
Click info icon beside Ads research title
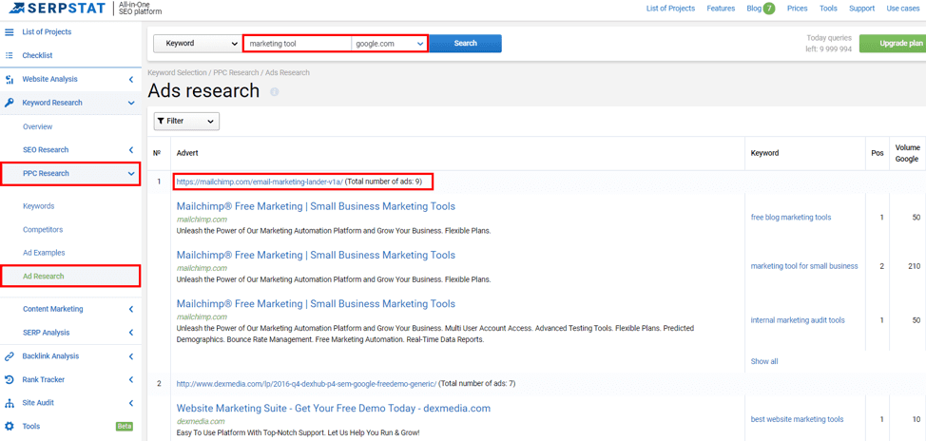pyautogui.click(x=275, y=92)
